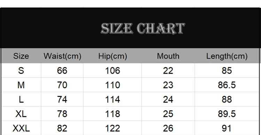The width and height of the screenshot is (261, 135).
Task: Click length value 86.5 for size M
Action: point(227,85)
